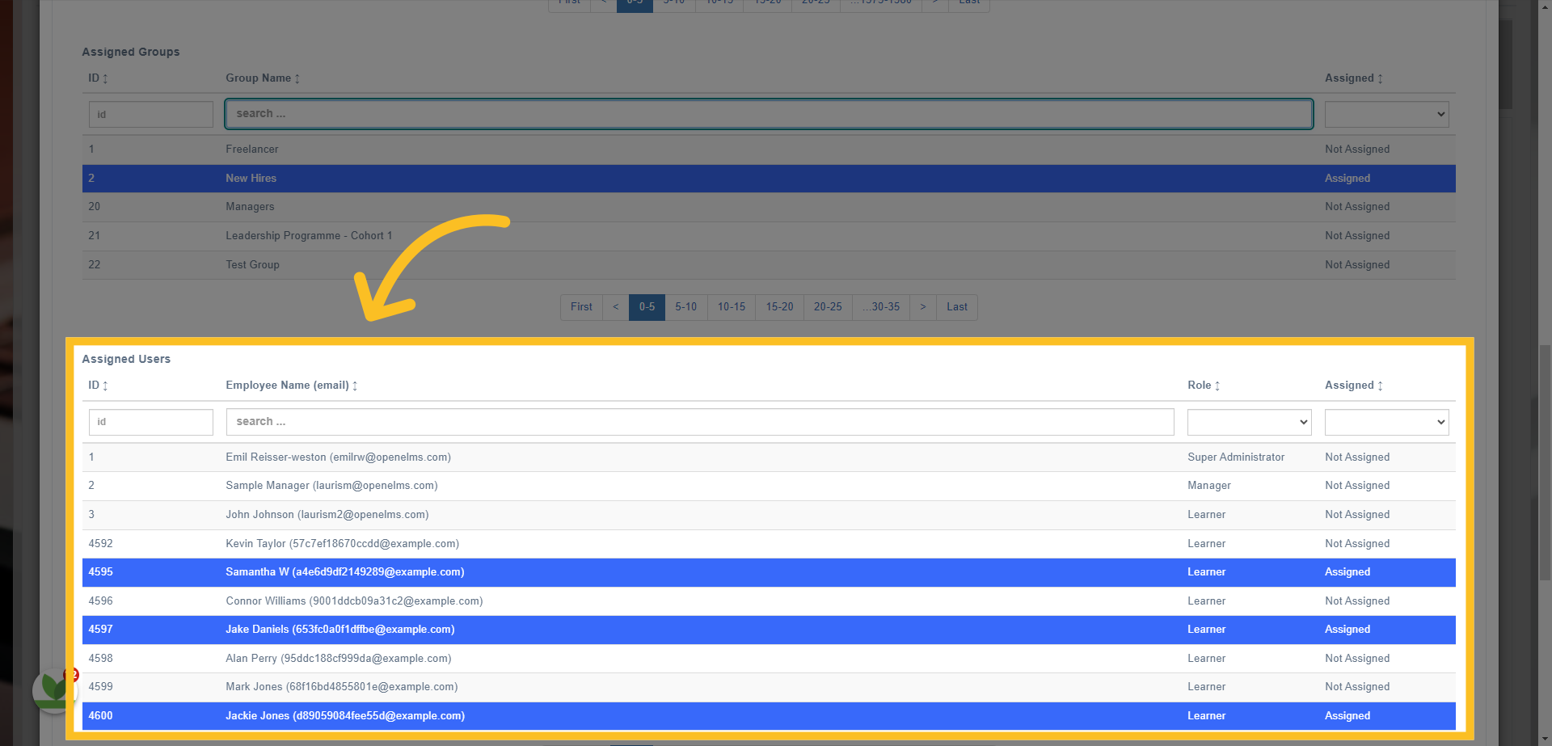Go to Last page of groups
The width and height of the screenshot is (1552, 746).
(957, 307)
